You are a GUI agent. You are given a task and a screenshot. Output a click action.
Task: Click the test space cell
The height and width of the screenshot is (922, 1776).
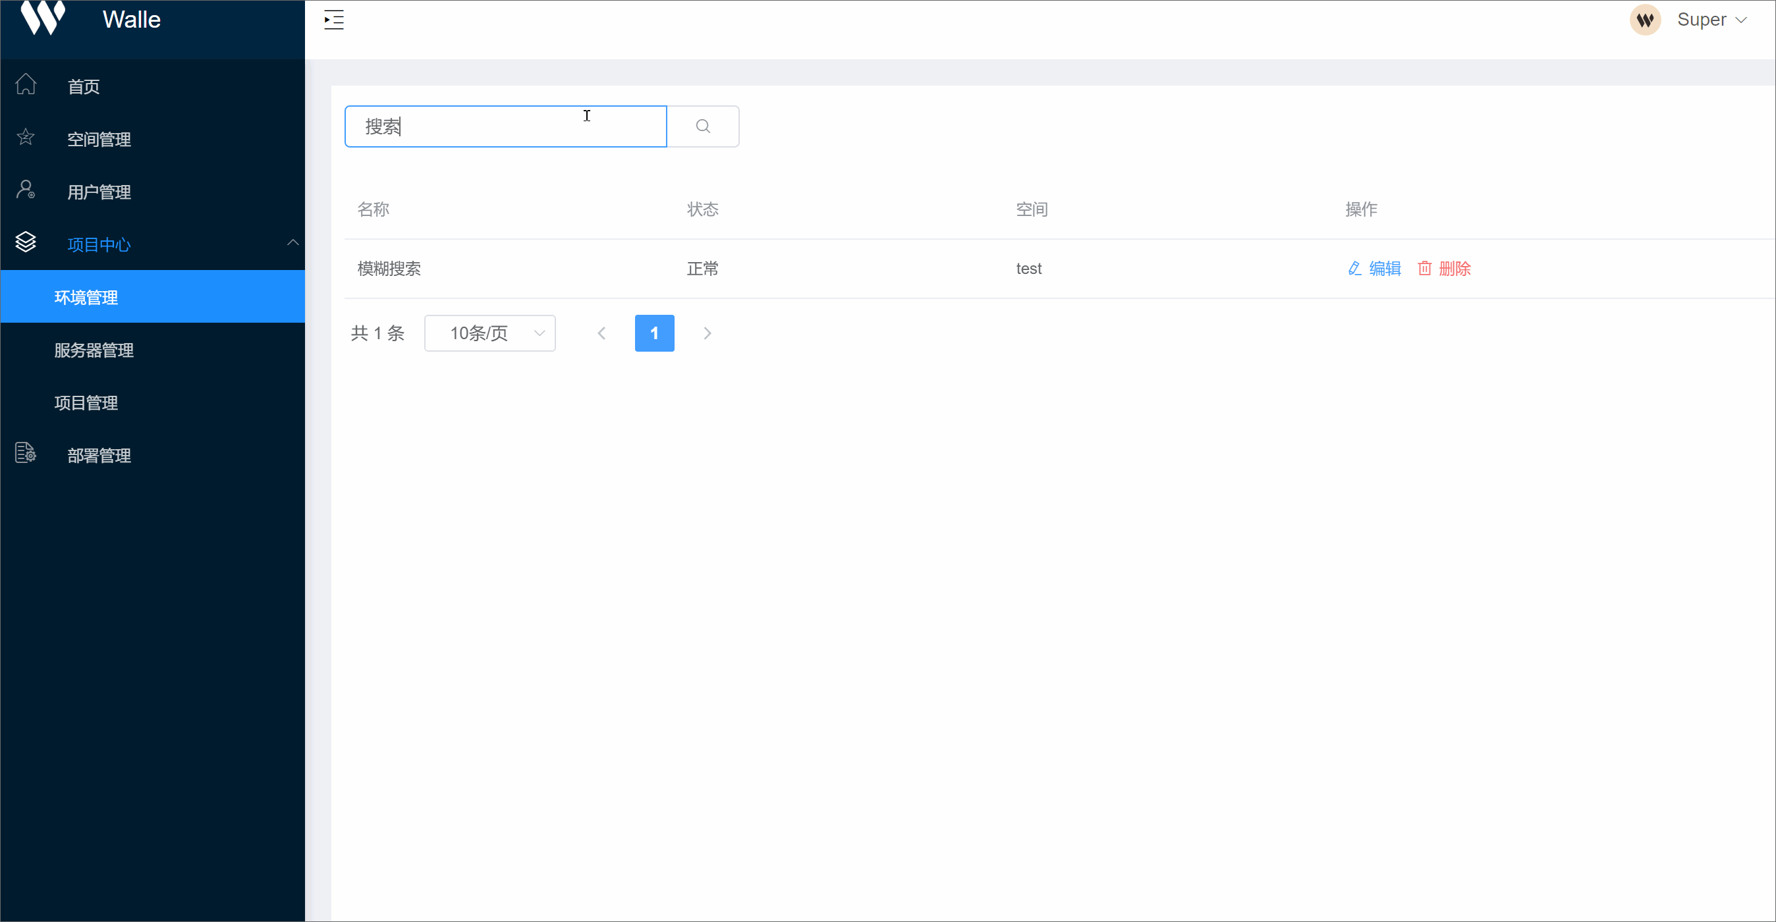1029,269
